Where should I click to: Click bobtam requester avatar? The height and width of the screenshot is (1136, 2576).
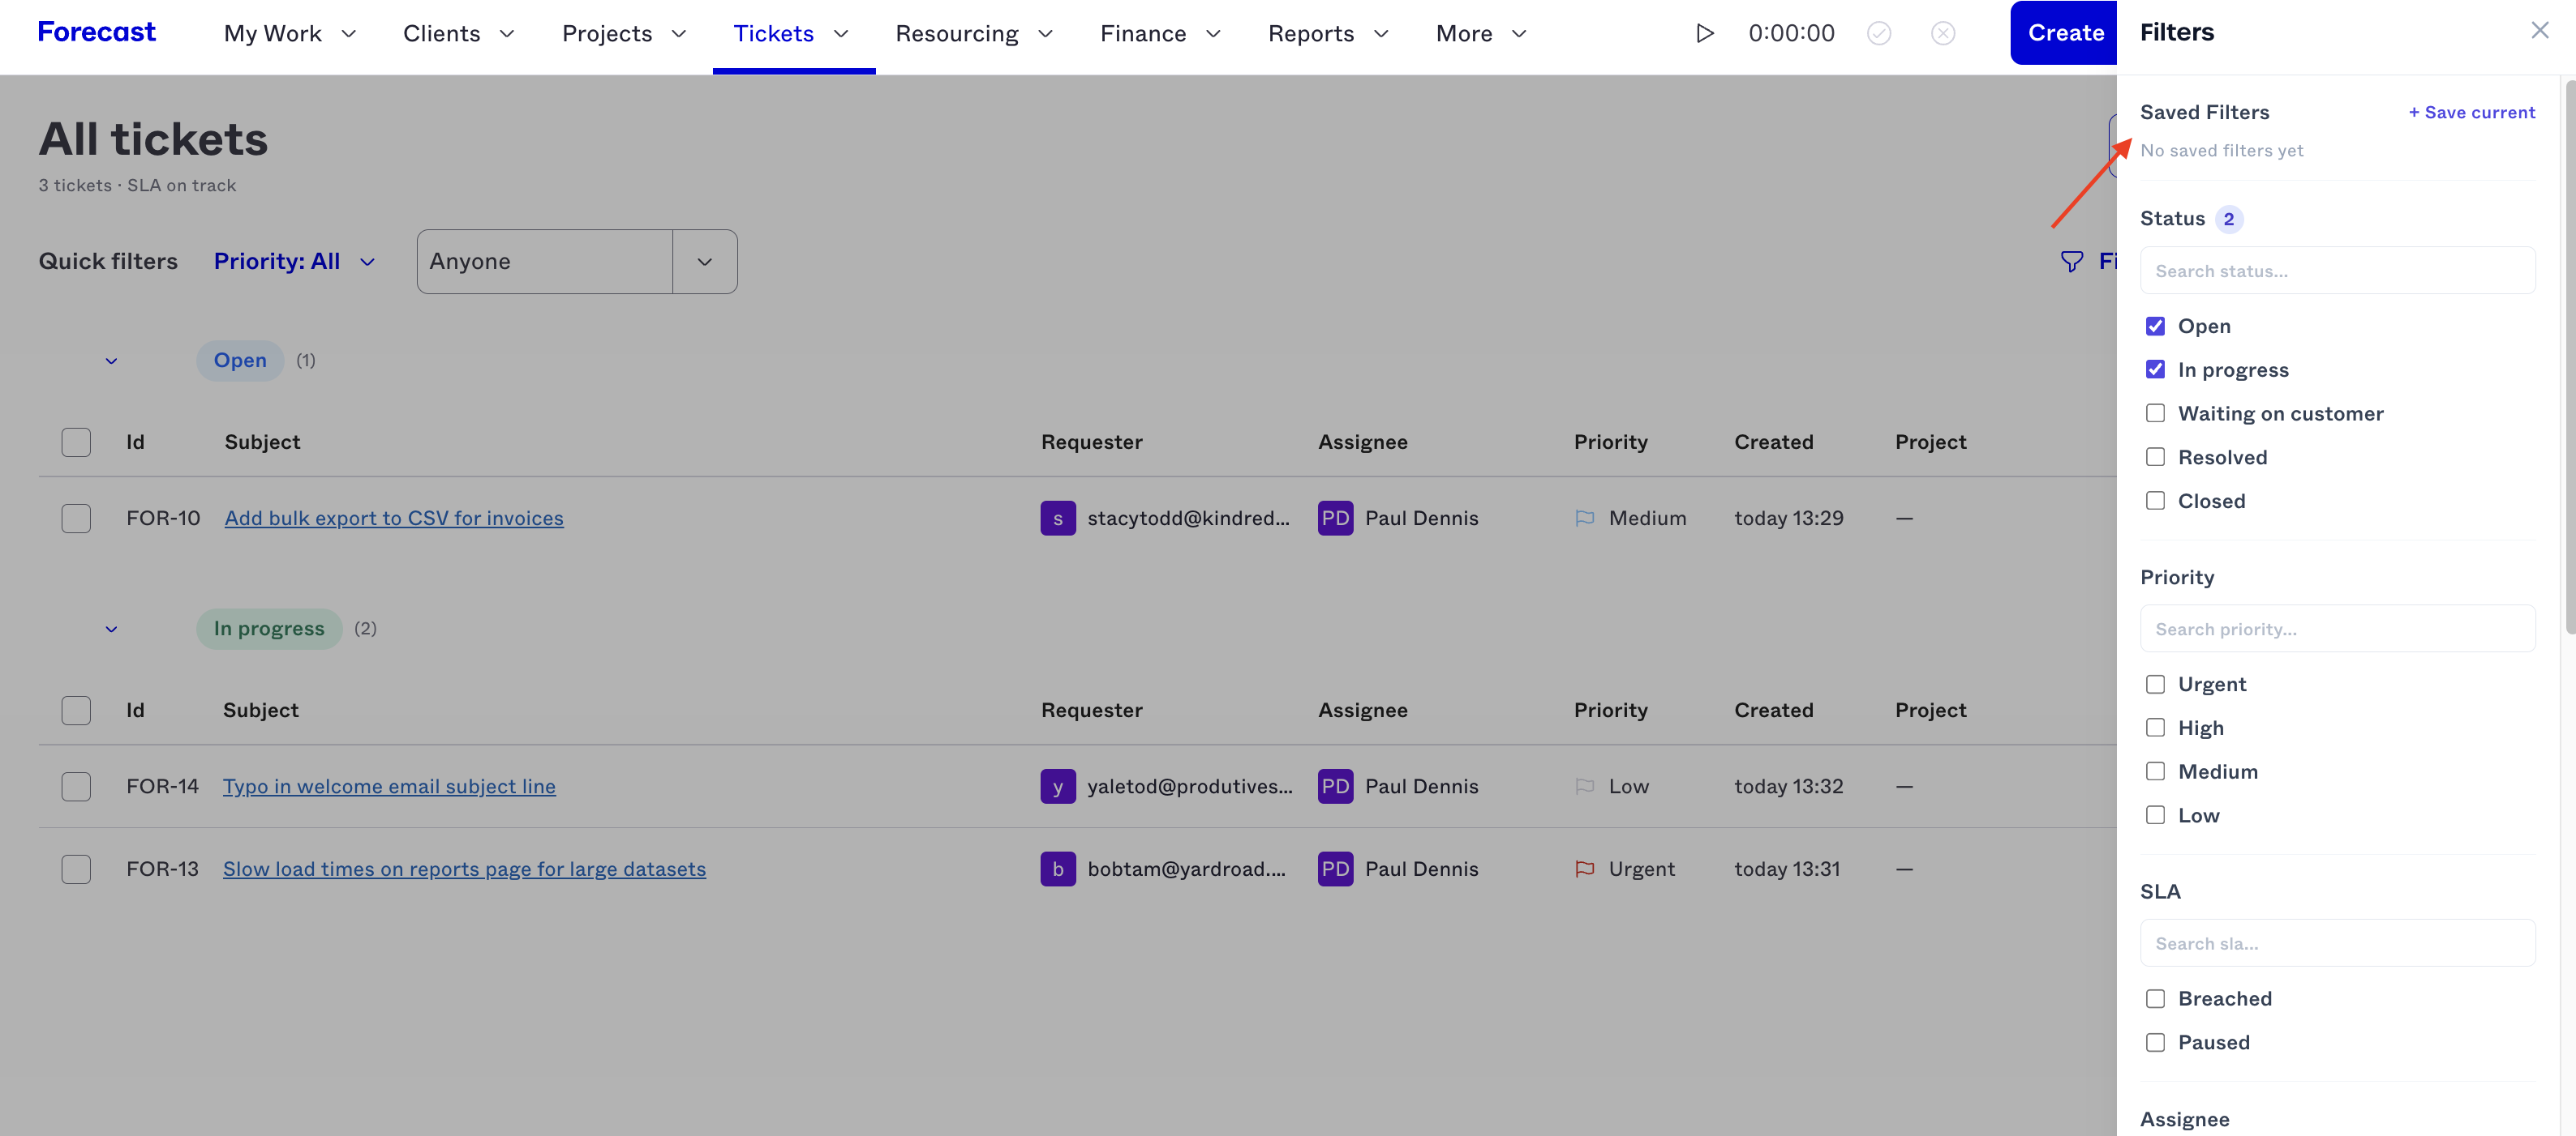point(1058,869)
